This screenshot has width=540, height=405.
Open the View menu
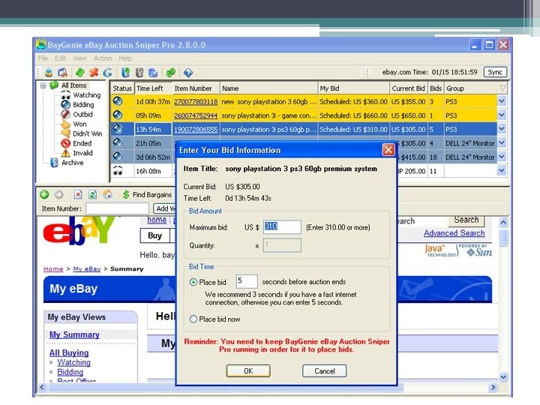pos(79,58)
